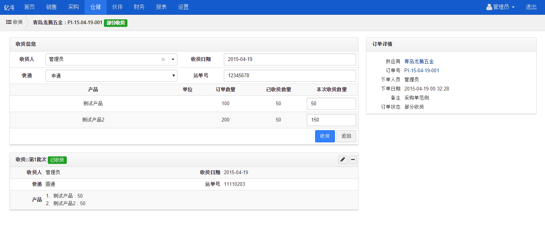
Task: Switch to the 财务 menu
Action: click(139, 7)
